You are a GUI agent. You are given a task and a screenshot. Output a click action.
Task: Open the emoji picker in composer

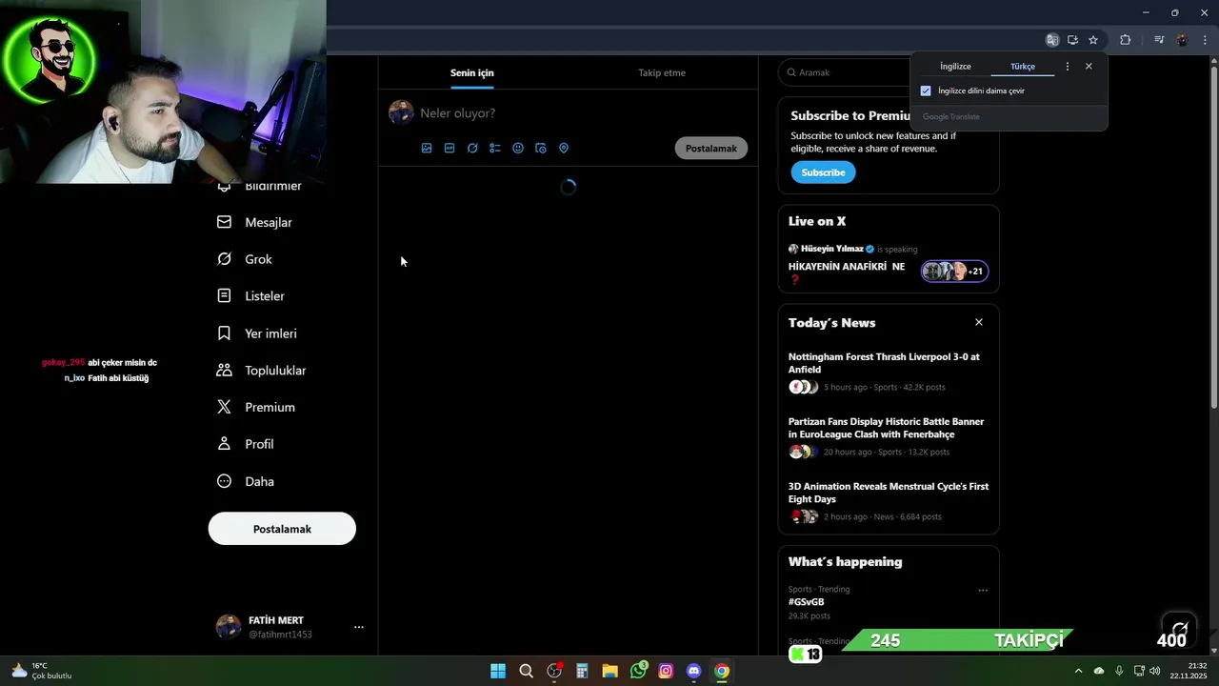click(x=518, y=149)
